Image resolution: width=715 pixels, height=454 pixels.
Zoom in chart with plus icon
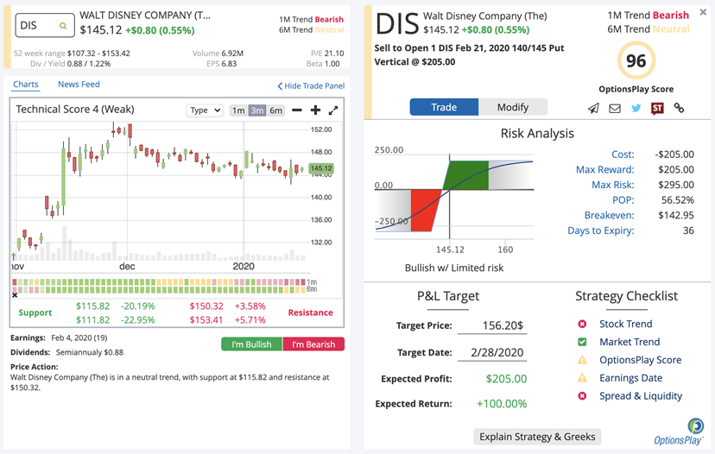coord(315,110)
